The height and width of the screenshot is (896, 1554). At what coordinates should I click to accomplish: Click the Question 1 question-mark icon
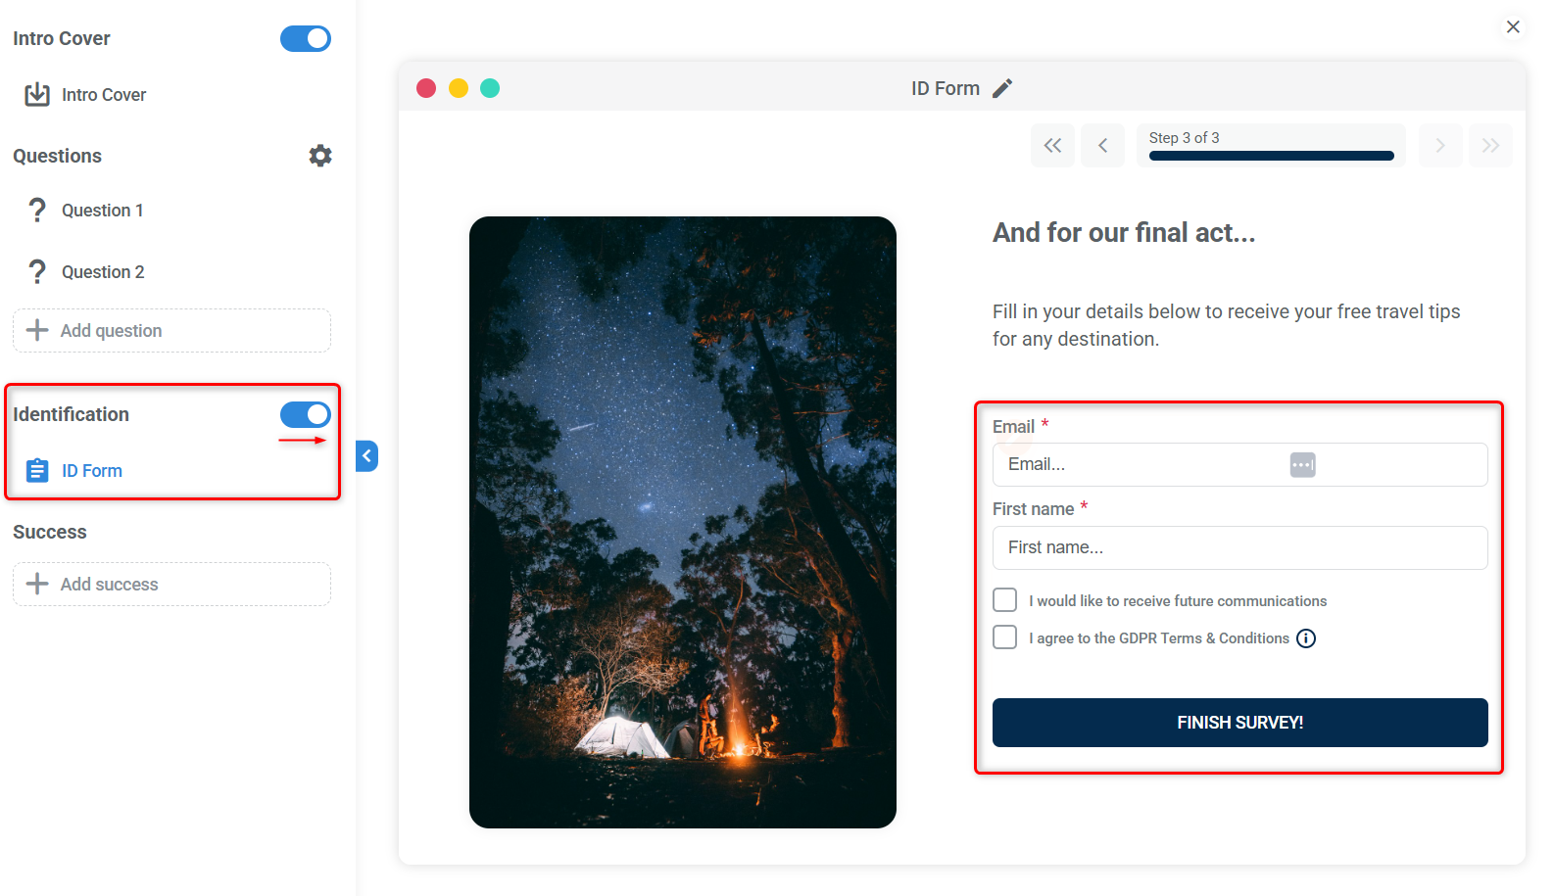pyautogui.click(x=37, y=211)
